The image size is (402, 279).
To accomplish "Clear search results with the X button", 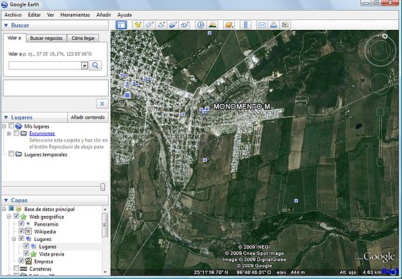I will pos(102,103).
